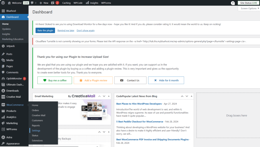Image resolution: width=260 pixels, height=147 pixels.
Task: Open 5 Best Paddle Checkout article
Action: (140, 122)
